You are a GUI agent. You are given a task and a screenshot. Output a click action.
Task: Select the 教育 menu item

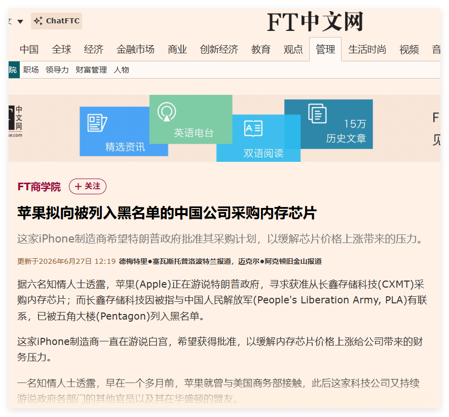(261, 49)
